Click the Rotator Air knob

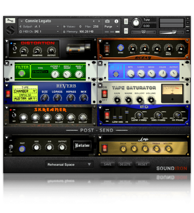49,147
